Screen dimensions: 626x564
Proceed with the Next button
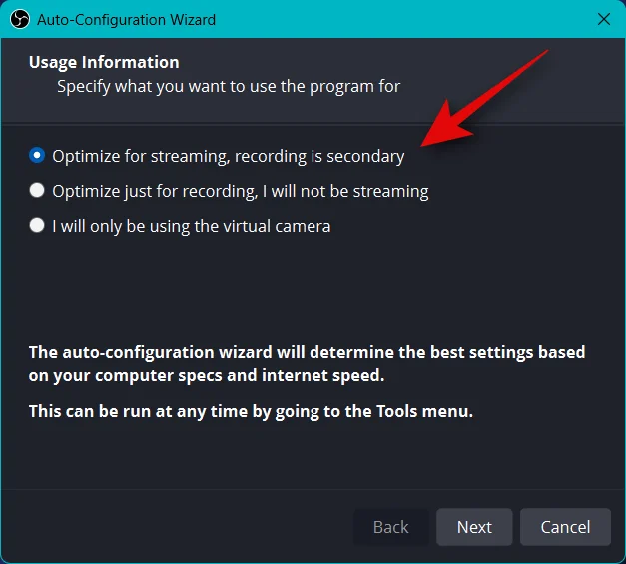click(474, 527)
